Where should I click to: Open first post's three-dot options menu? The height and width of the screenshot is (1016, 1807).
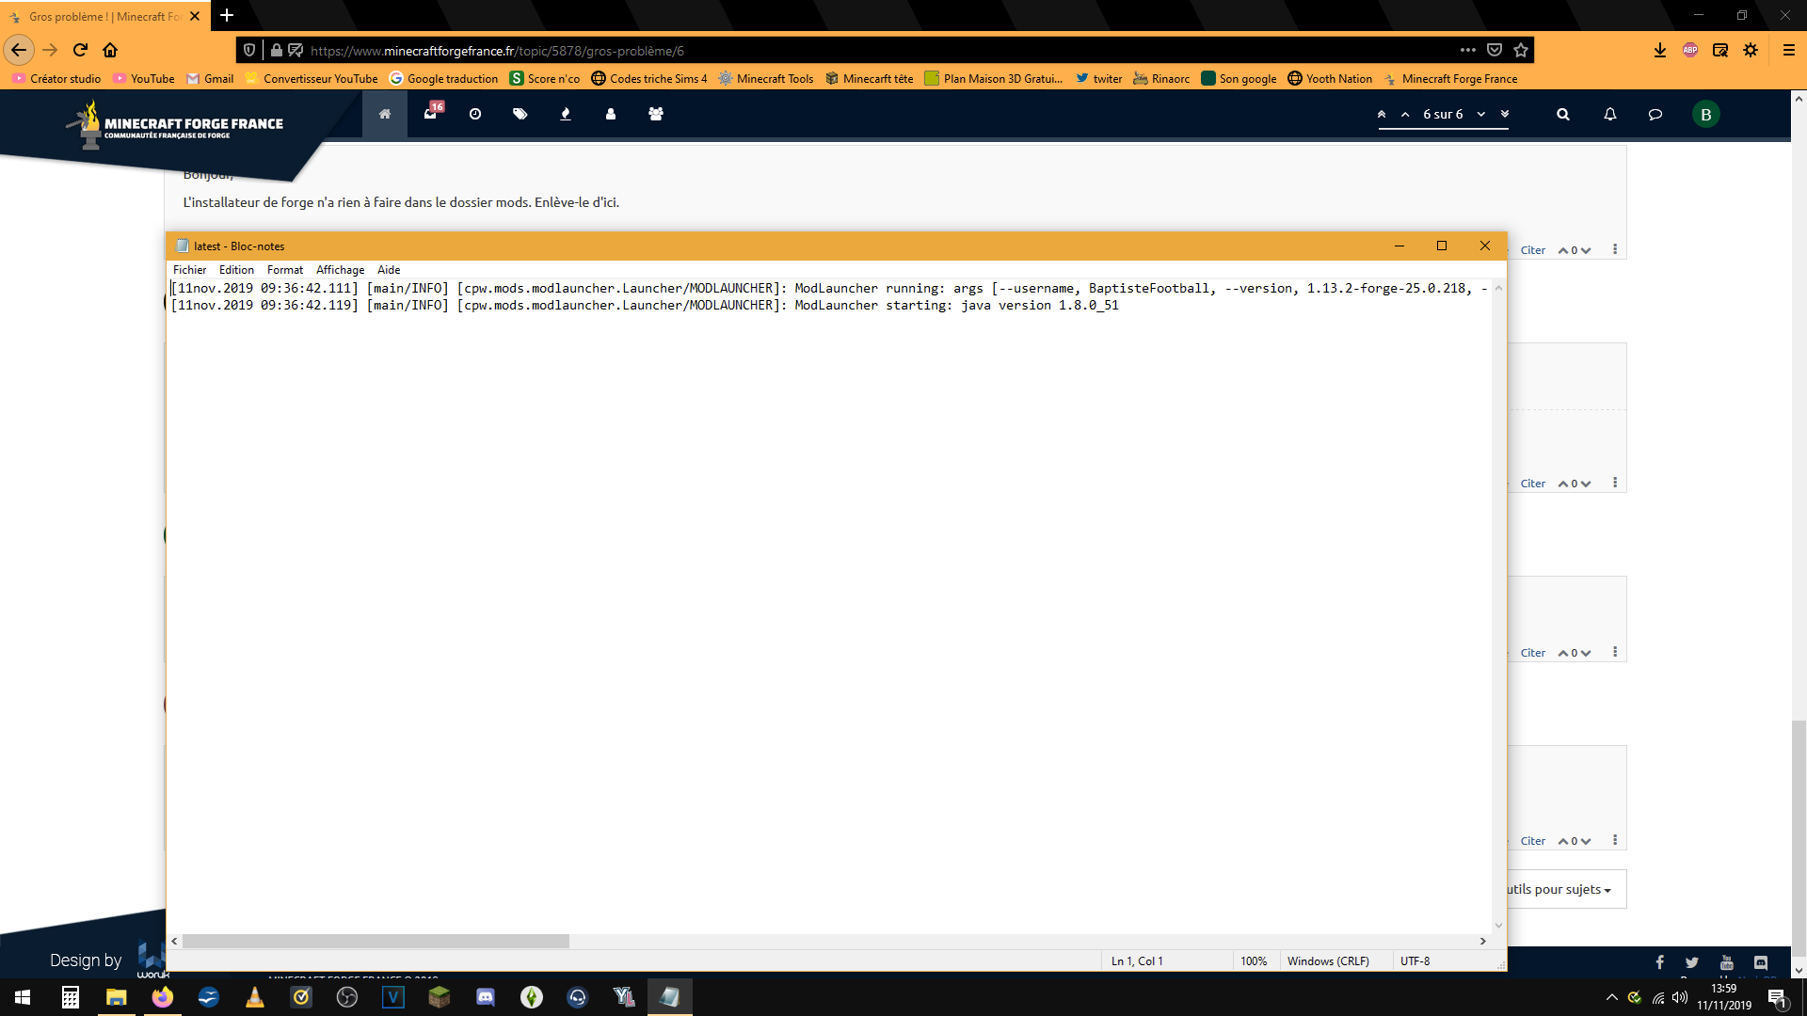(1615, 249)
